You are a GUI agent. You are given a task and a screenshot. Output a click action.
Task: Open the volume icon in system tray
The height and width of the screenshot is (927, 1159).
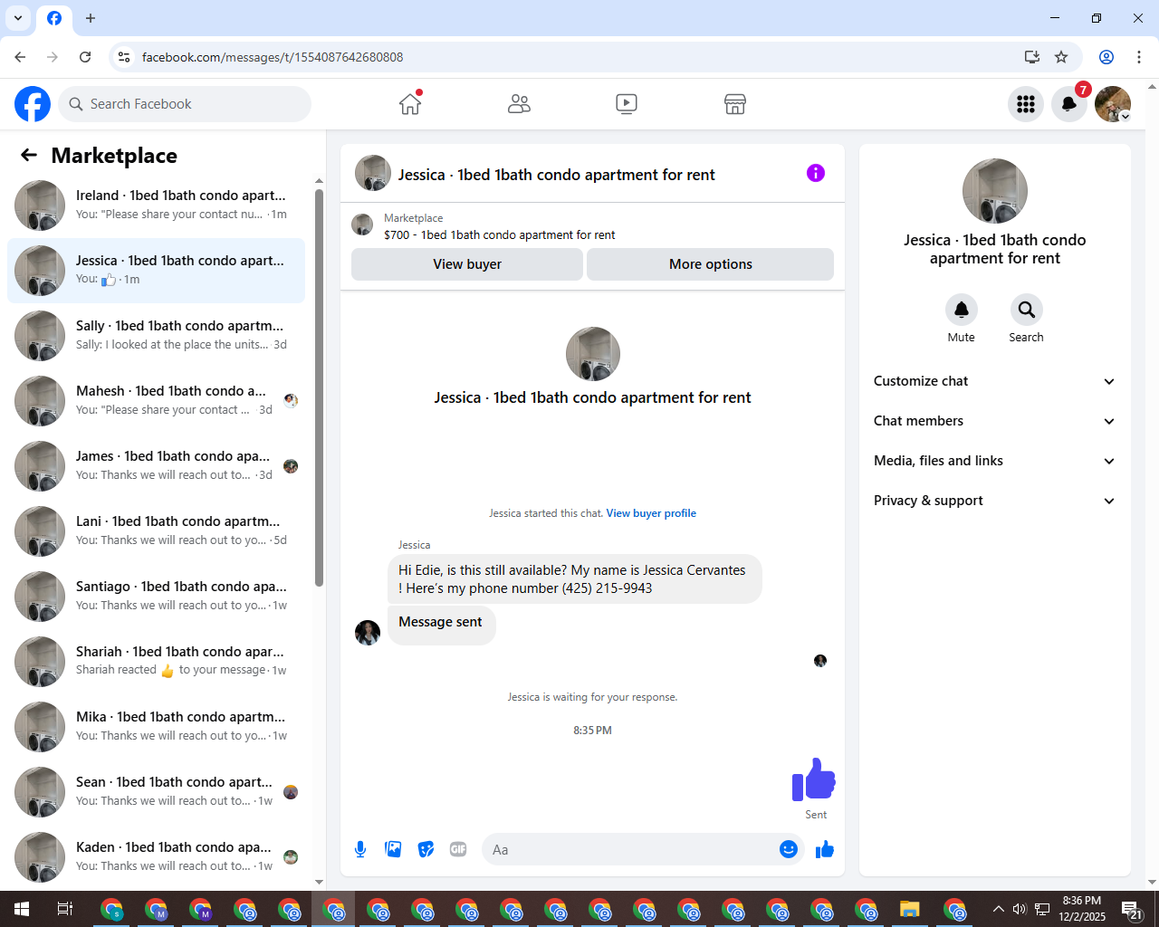1020,909
